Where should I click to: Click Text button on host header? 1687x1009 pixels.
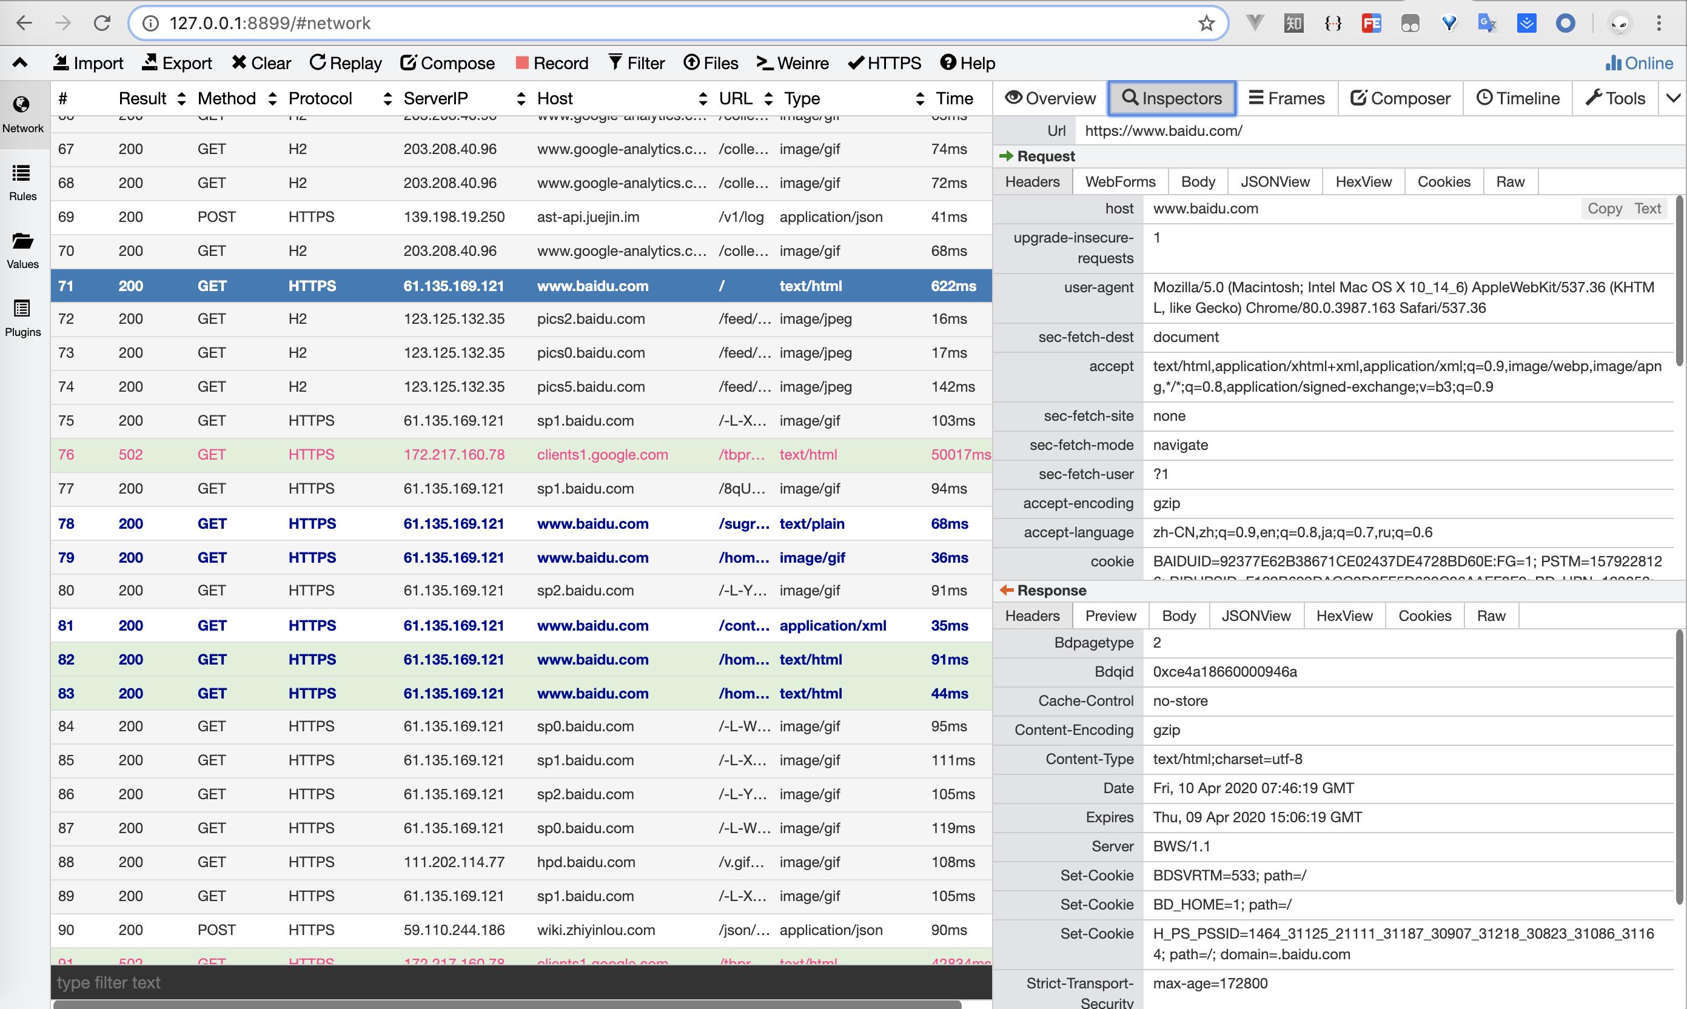click(x=1648, y=209)
